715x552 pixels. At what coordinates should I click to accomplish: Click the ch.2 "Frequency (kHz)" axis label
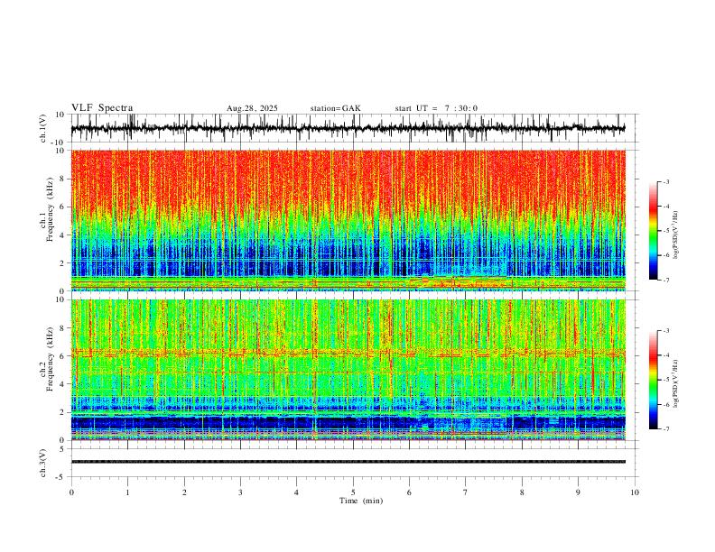pyautogui.click(x=51, y=359)
